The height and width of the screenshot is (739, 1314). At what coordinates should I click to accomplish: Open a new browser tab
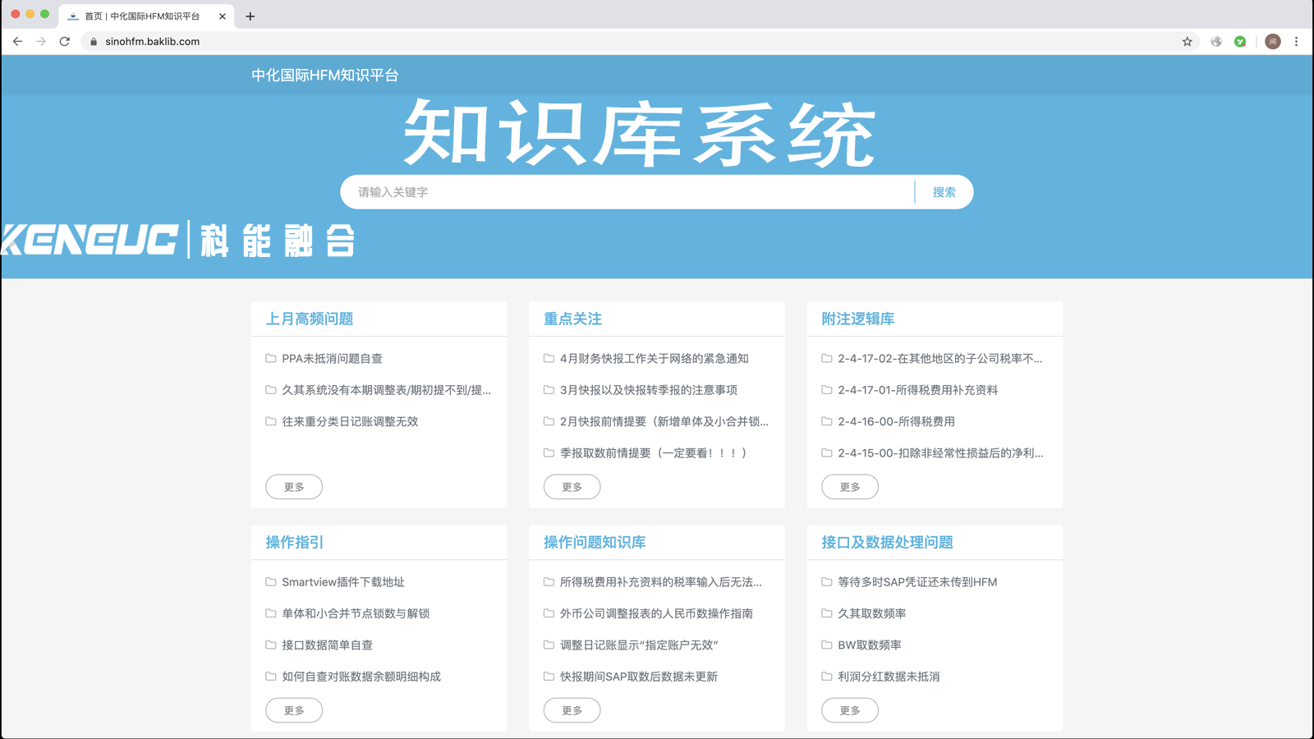250,16
